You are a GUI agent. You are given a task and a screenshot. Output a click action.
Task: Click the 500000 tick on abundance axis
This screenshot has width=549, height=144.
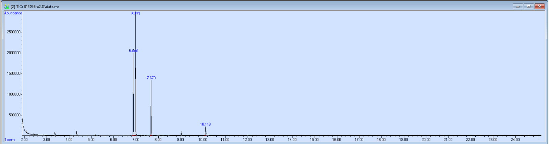15,115
